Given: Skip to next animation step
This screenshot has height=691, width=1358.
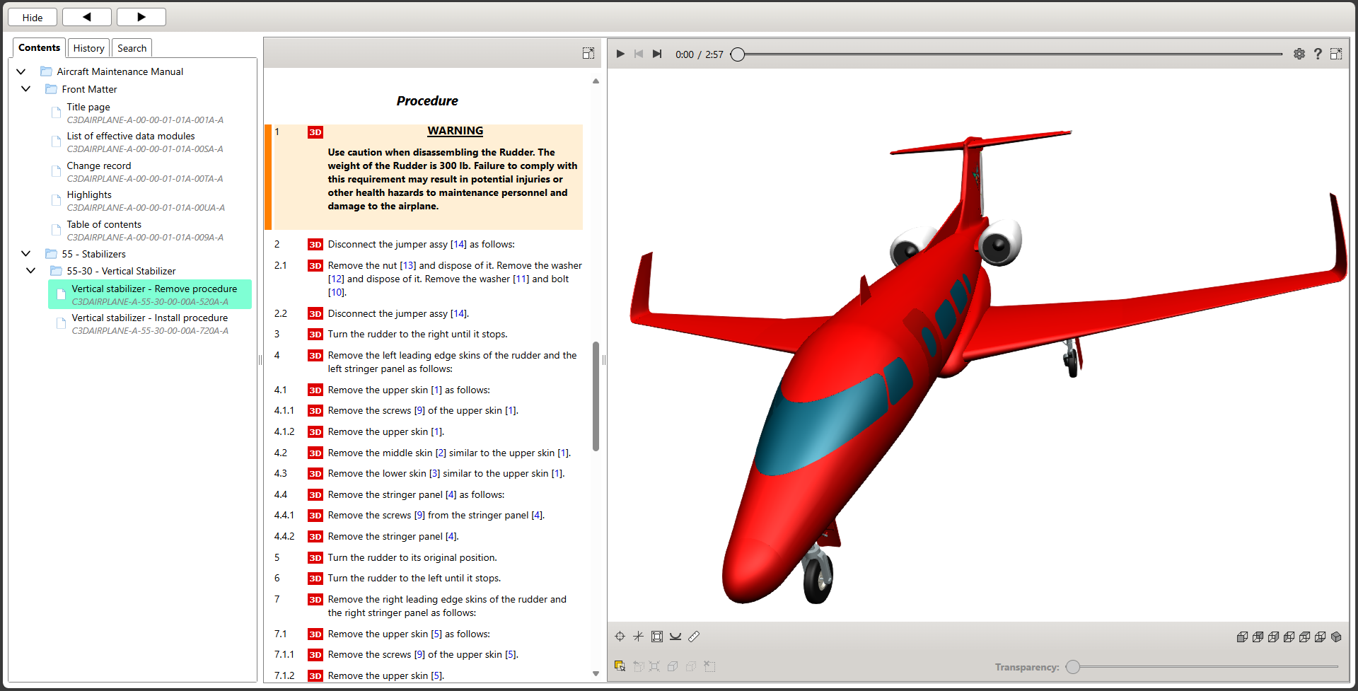Looking at the screenshot, I should click(x=657, y=54).
